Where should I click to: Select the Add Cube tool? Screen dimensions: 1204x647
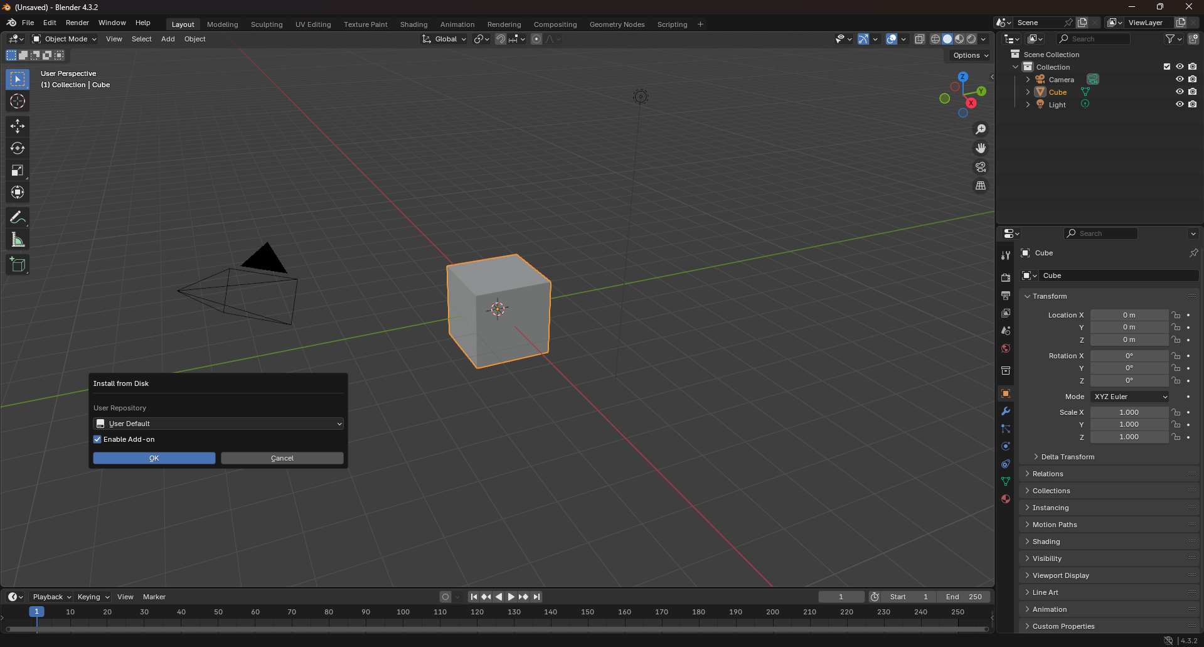click(18, 265)
